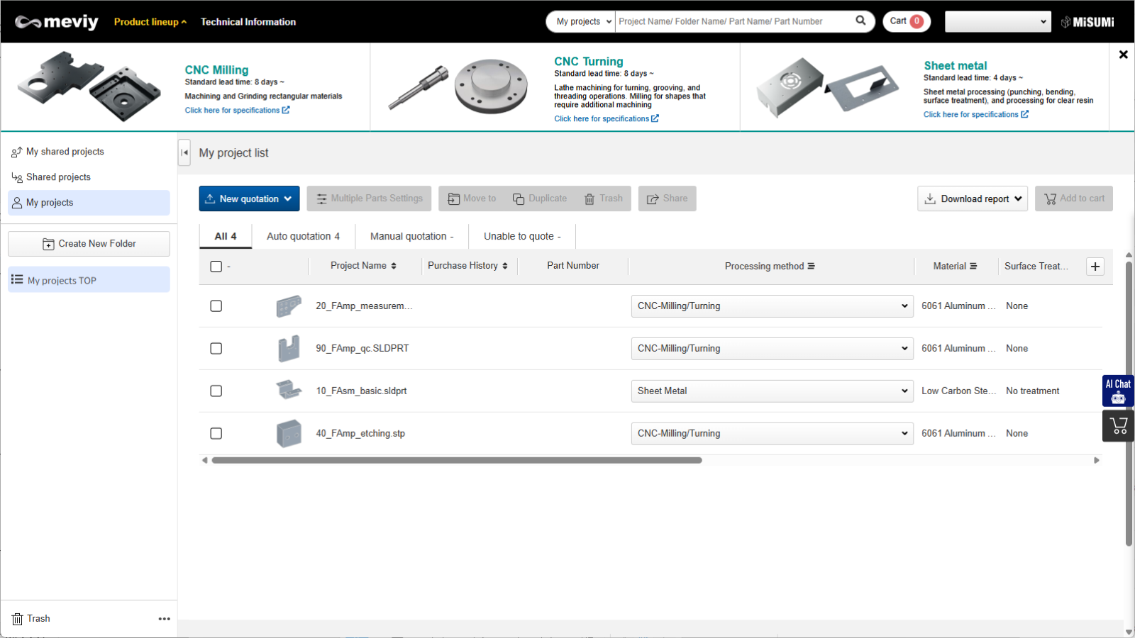Change processing method for 10_FAsm_basic Sheet Metal
This screenshot has width=1135, height=638.
[x=772, y=391]
